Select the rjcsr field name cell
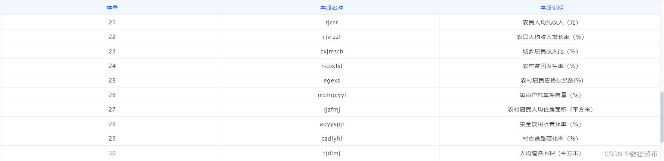Screen dimensions: 664x161 332,22
